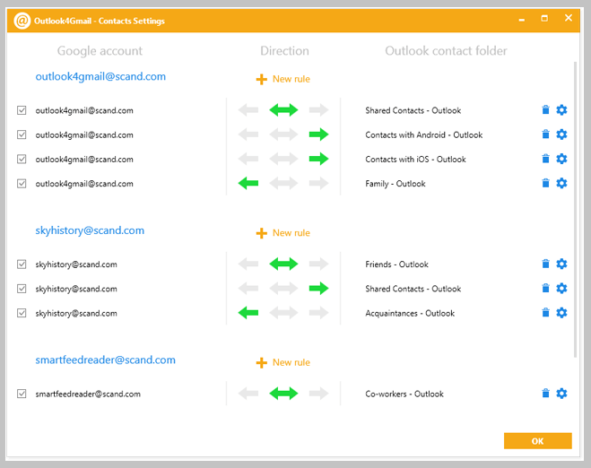Add New rule for skyhistory@scand.com account
591x468 pixels.
pyautogui.click(x=283, y=233)
